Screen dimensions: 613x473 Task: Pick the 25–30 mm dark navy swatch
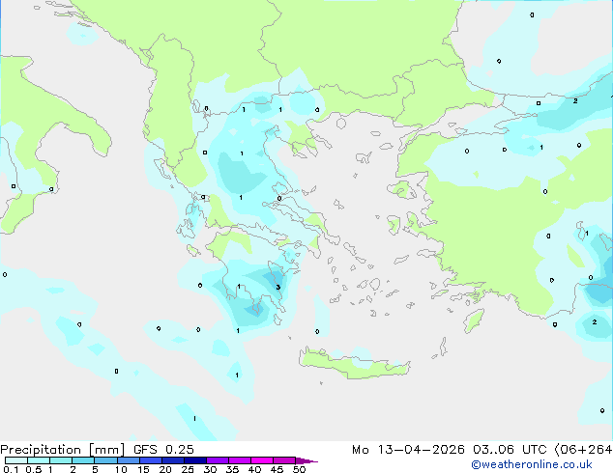pyautogui.click(x=194, y=460)
